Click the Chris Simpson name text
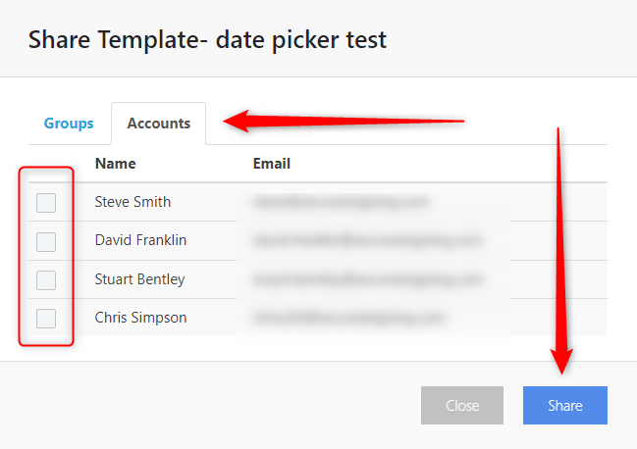Screen dimensions: 637x449 pos(140,318)
